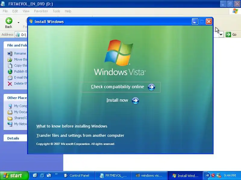Open What to know before installing Windows
This screenshot has height=180, width=241.
click(x=72, y=126)
